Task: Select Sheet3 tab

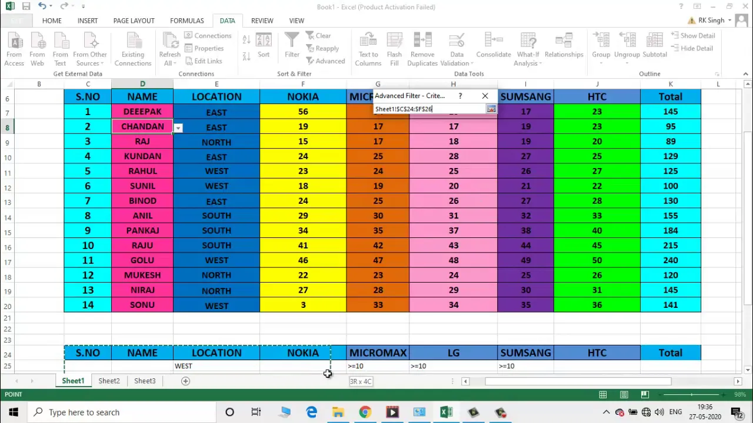Action: click(x=145, y=381)
